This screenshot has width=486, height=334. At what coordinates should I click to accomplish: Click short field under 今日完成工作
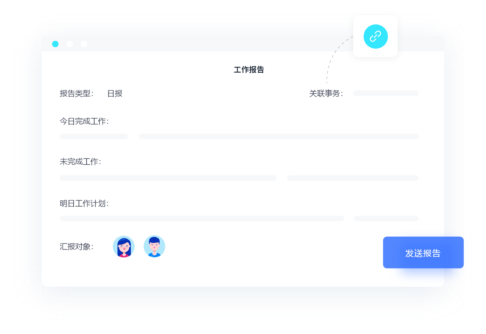pyautogui.click(x=94, y=136)
